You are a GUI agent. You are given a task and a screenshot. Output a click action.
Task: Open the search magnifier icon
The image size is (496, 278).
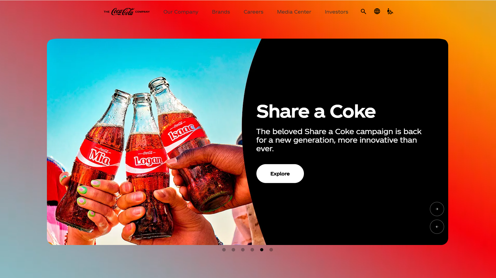(x=363, y=11)
